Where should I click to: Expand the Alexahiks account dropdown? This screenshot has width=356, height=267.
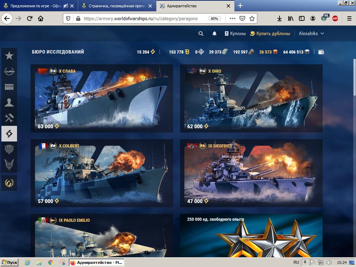tap(311, 34)
